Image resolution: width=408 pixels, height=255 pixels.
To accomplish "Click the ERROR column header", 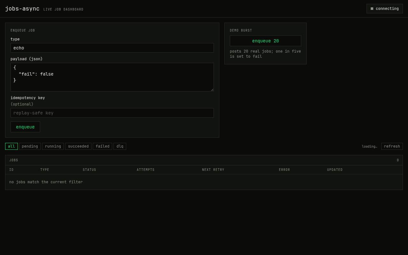I will pyautogui.click(x=284, y=170).
